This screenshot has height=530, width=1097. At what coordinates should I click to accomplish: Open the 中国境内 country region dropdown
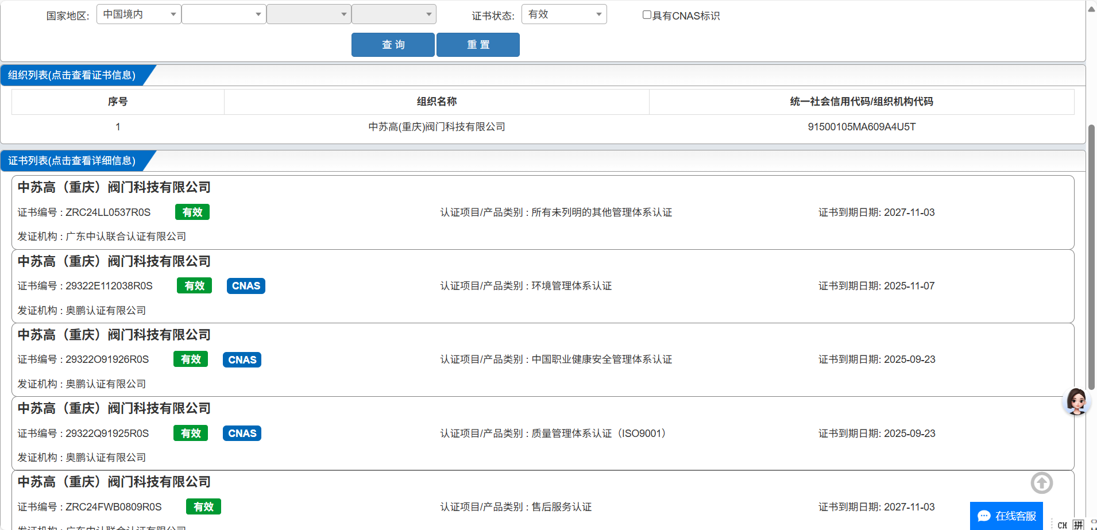[x=139, y=14]
